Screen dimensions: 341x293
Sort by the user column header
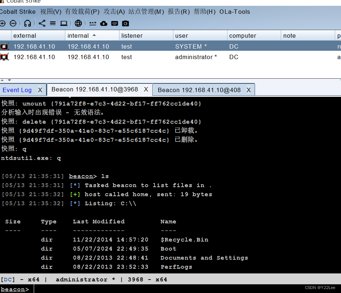coord(200,36)
